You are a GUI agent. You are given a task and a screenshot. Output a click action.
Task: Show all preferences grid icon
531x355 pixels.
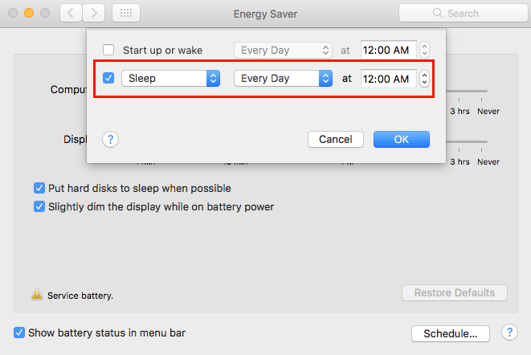point(127,14)
